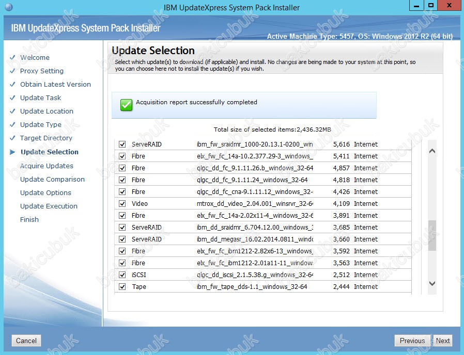Click the size value 3,660

(341, 239)
